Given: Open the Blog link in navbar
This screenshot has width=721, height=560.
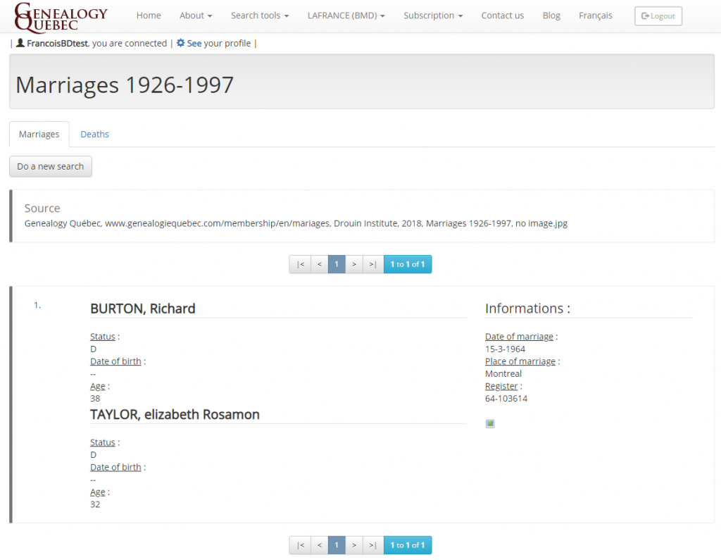Looking at the screenshot, I should [551, 15].
